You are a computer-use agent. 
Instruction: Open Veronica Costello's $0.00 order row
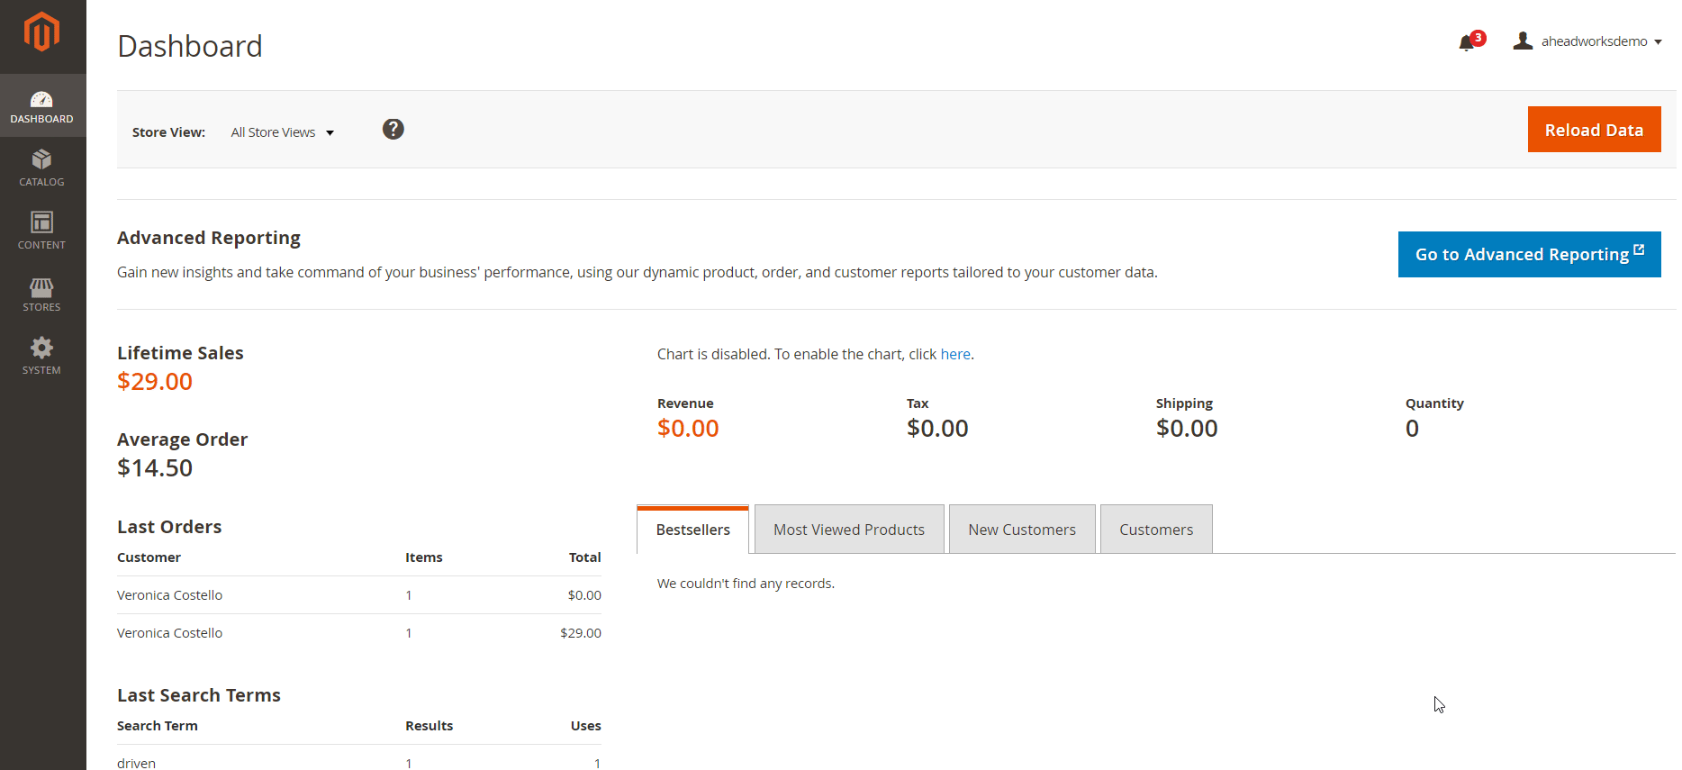(358, 595)
